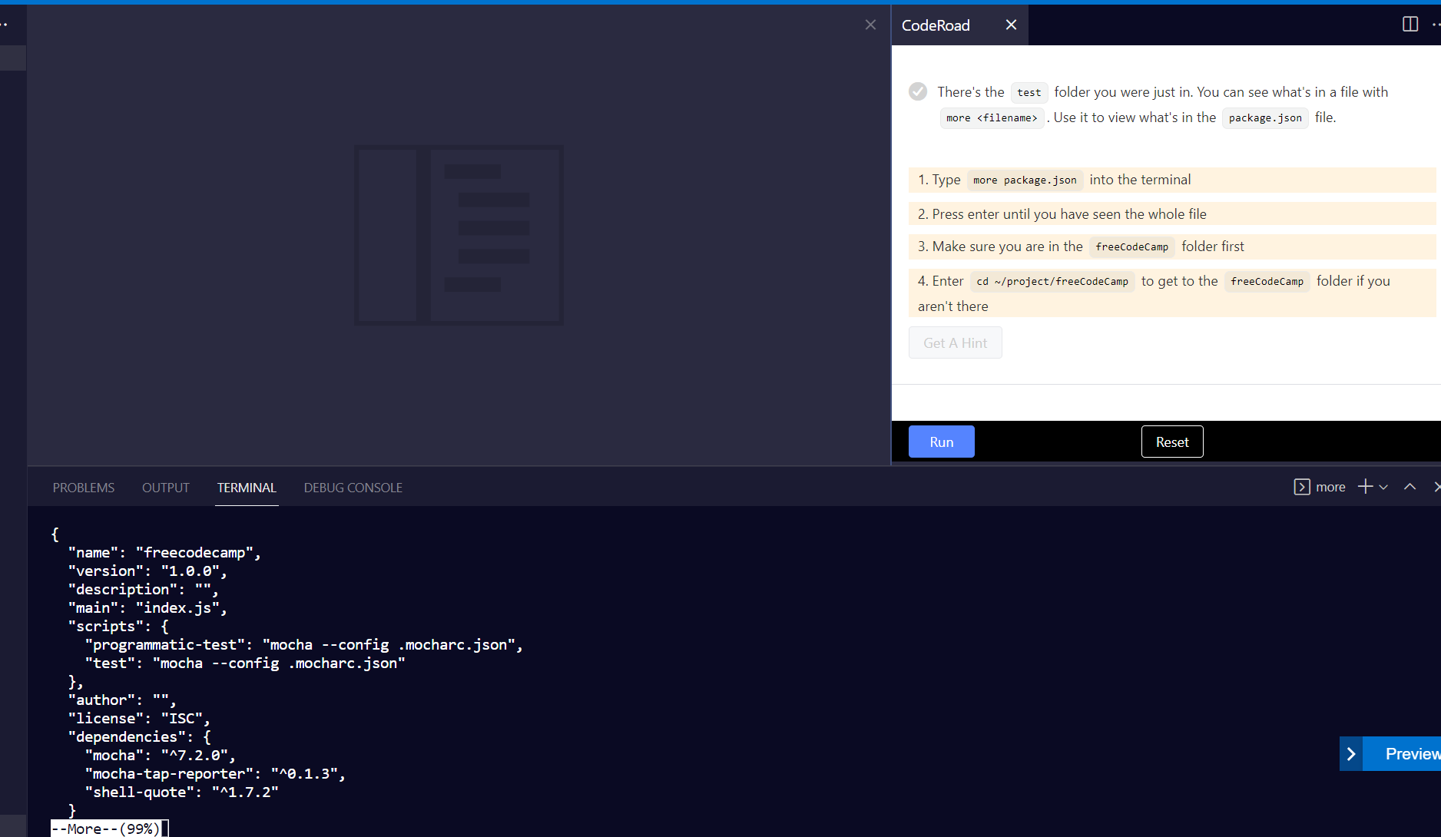Open the PROBLEMS tab

(x=84, y=488)
